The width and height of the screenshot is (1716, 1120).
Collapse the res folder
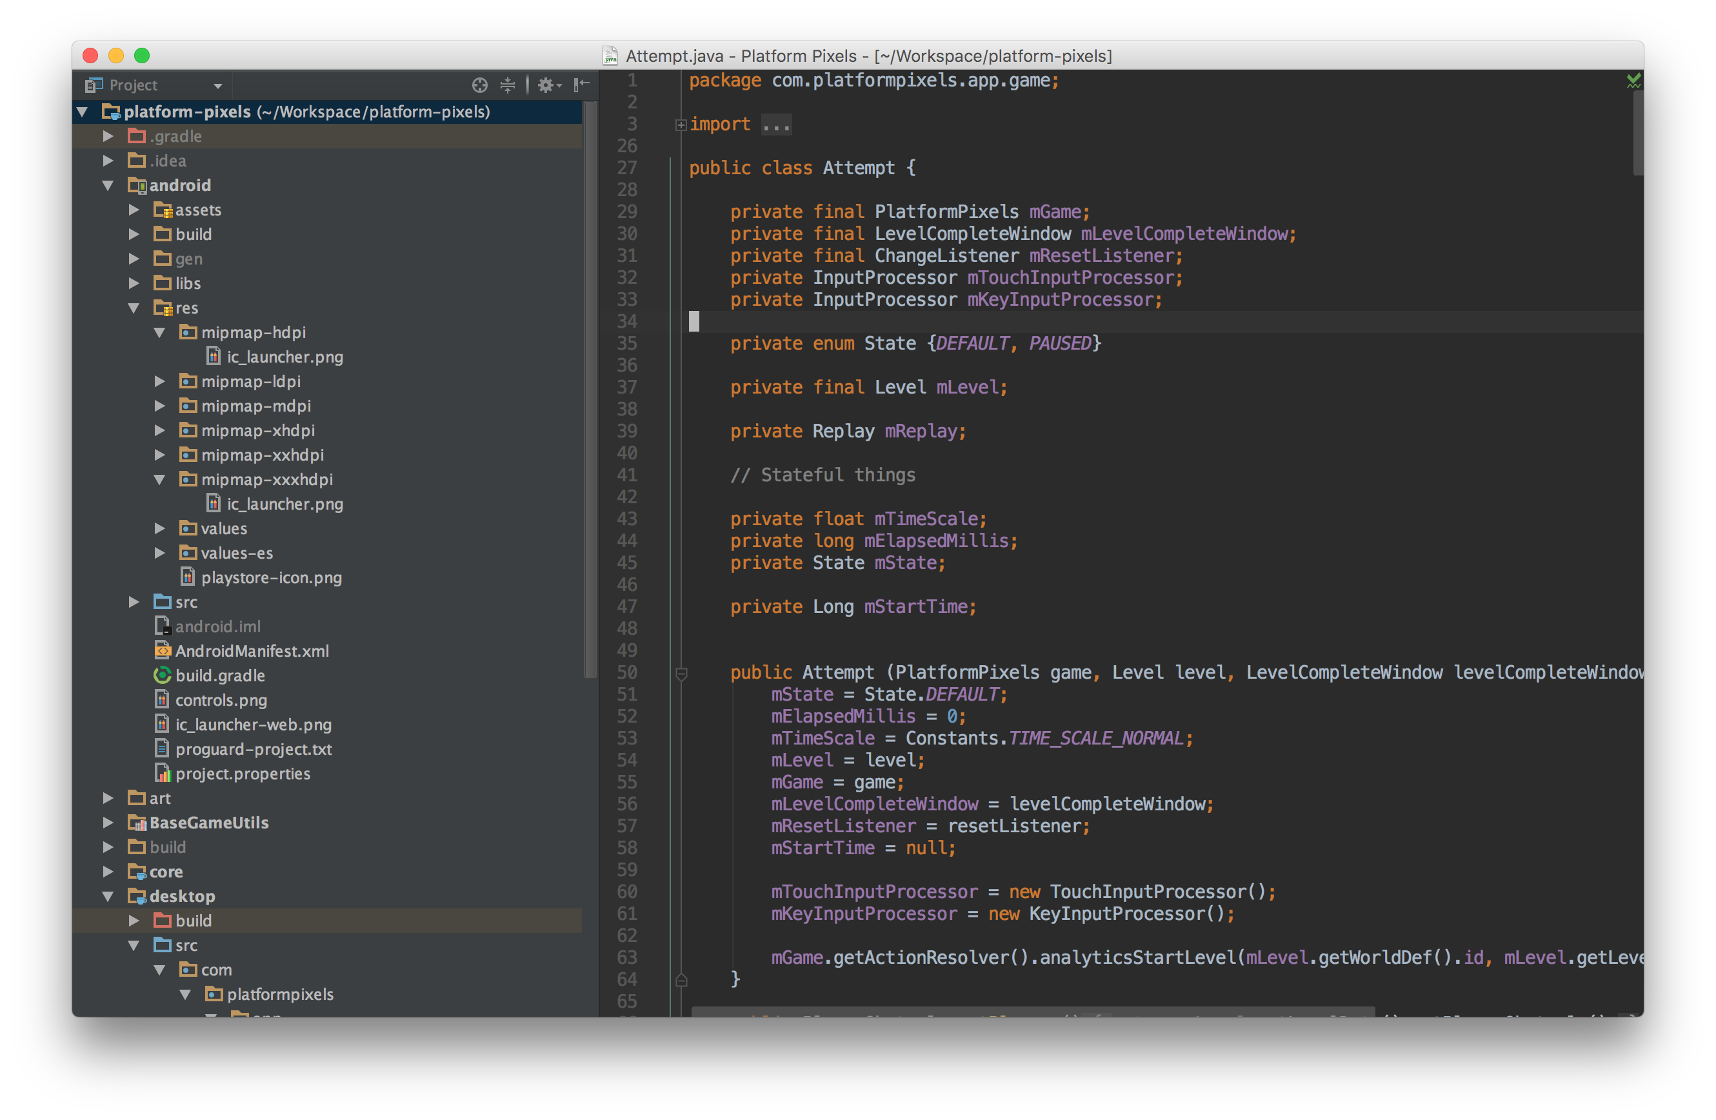click(x=134, y=308)
